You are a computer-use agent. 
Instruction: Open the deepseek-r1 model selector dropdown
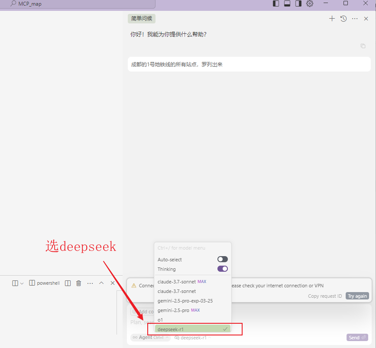[193, 338]
